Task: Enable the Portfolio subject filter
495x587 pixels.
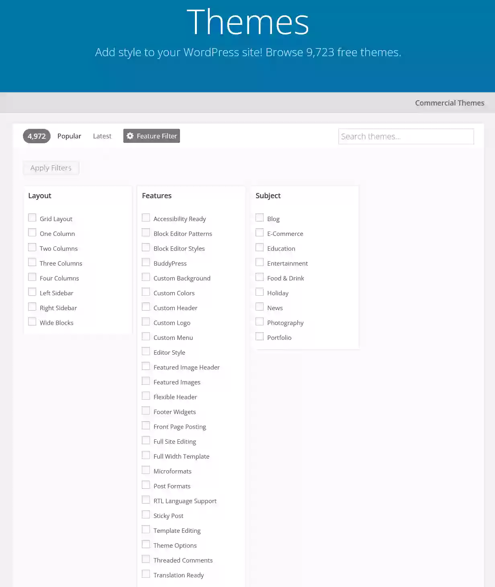Action: coord(260,336)
